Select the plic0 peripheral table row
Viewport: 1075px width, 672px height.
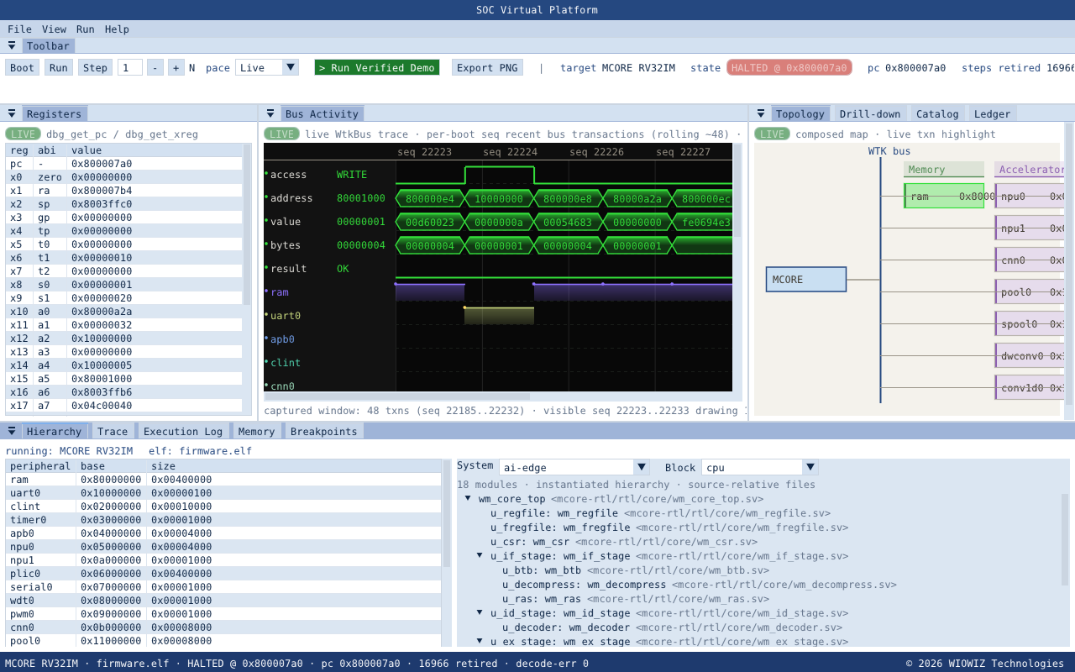(x=223, y=574)
